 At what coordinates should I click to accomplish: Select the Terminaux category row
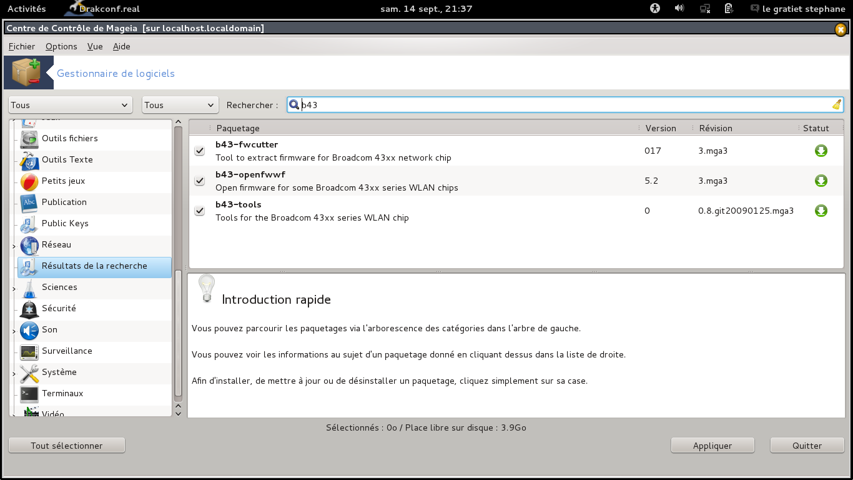click(91, 394)
